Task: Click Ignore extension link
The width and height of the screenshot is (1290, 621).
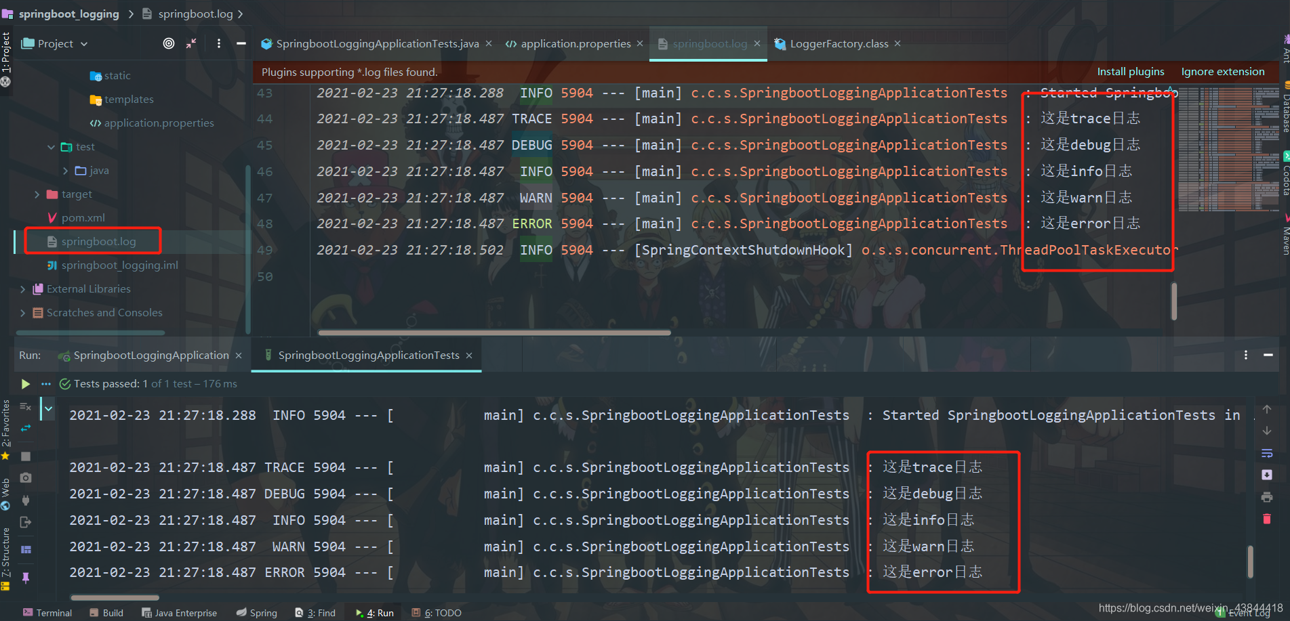Action: tap(1223, 72)
